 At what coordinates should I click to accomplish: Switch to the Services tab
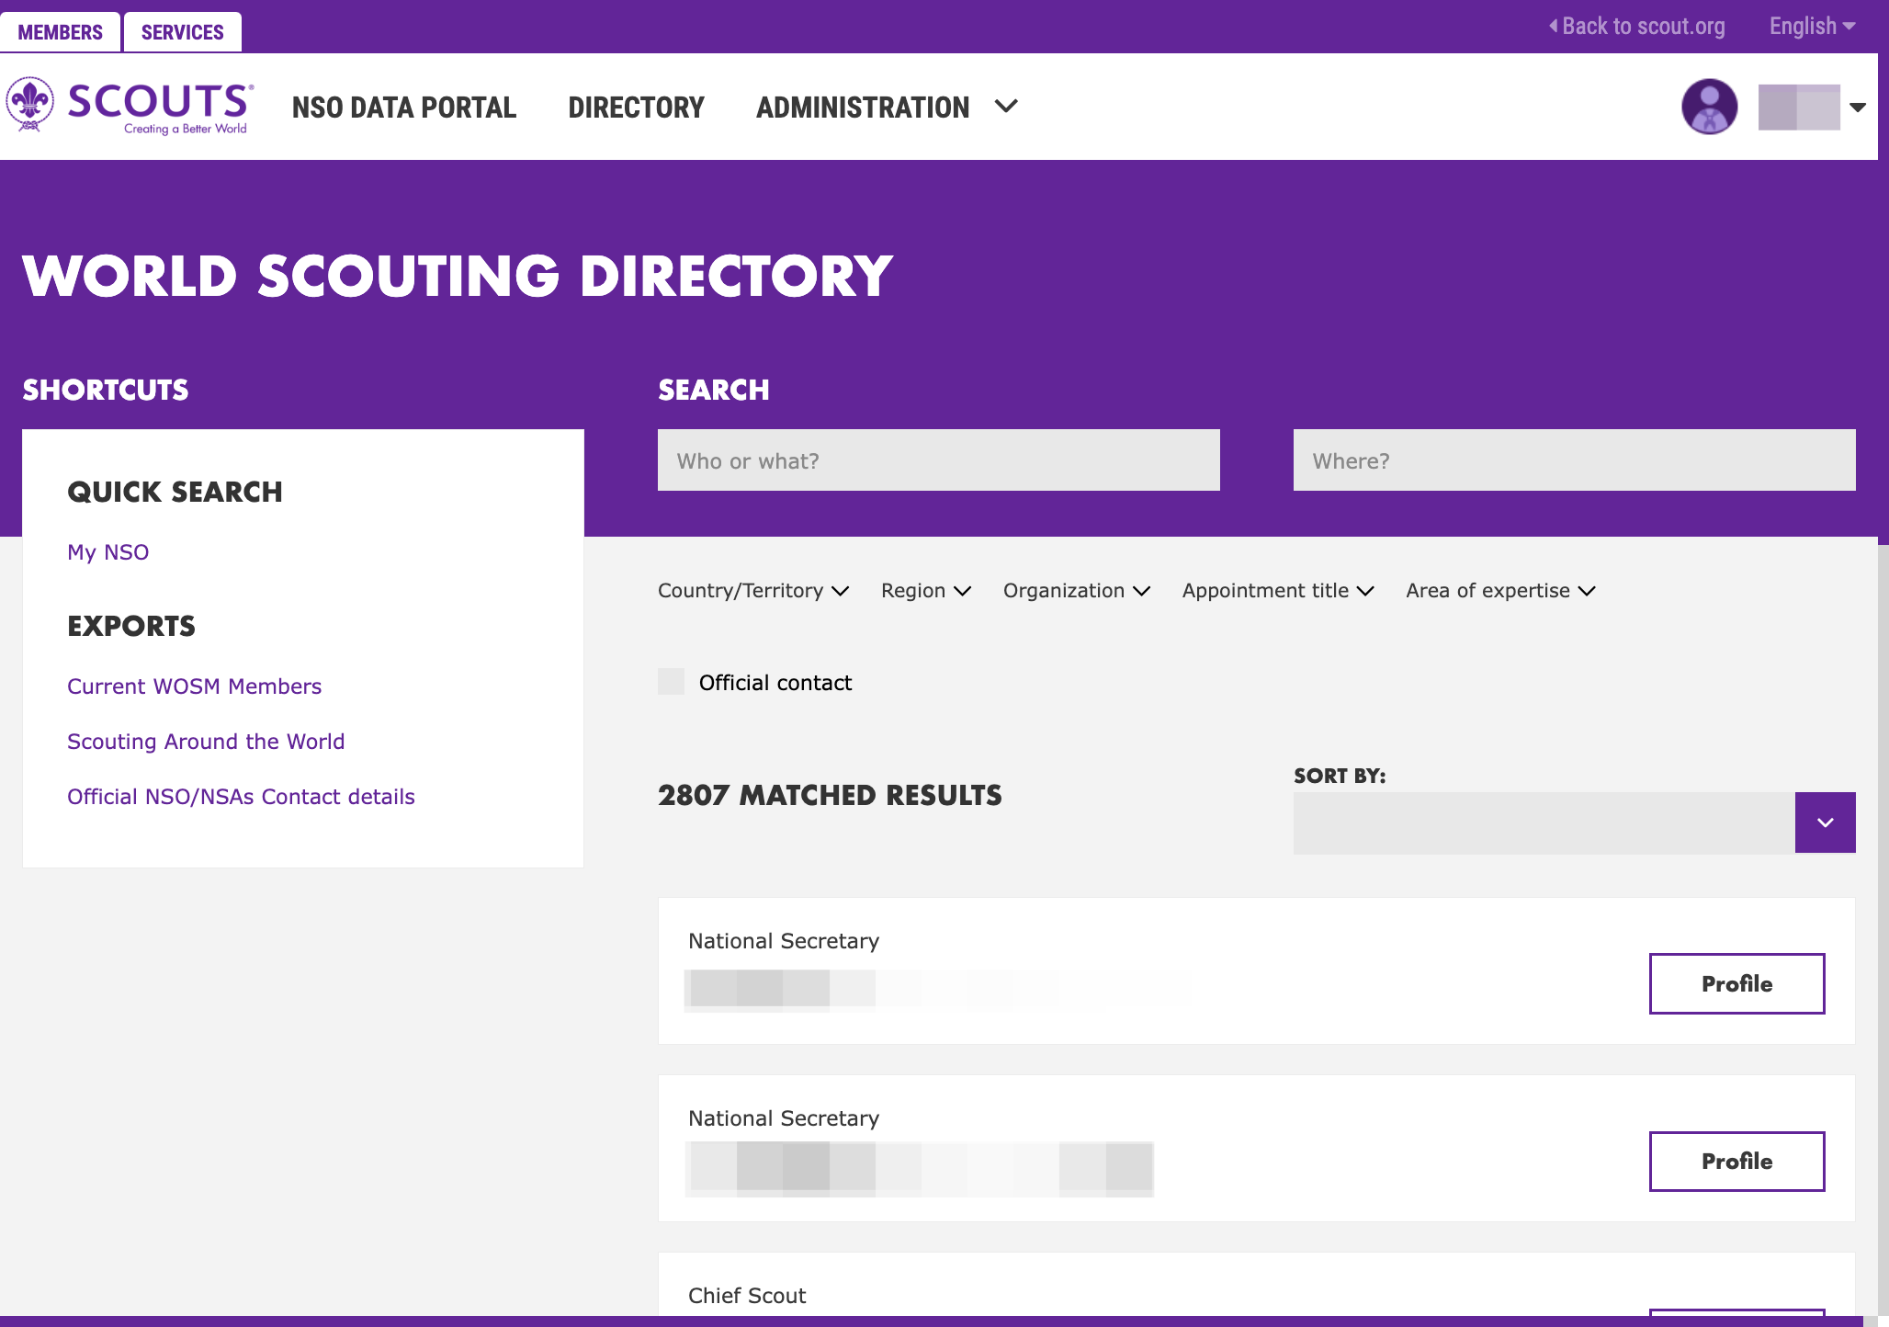point(182,32)
